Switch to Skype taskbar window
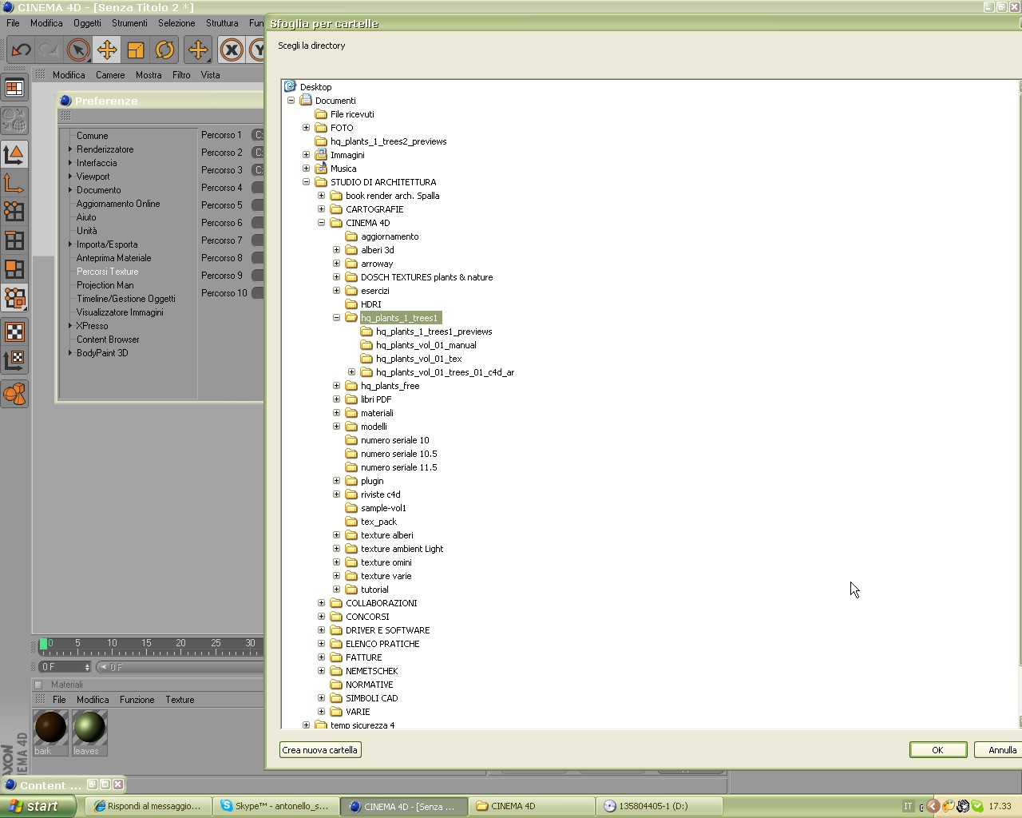 (276, 806)
